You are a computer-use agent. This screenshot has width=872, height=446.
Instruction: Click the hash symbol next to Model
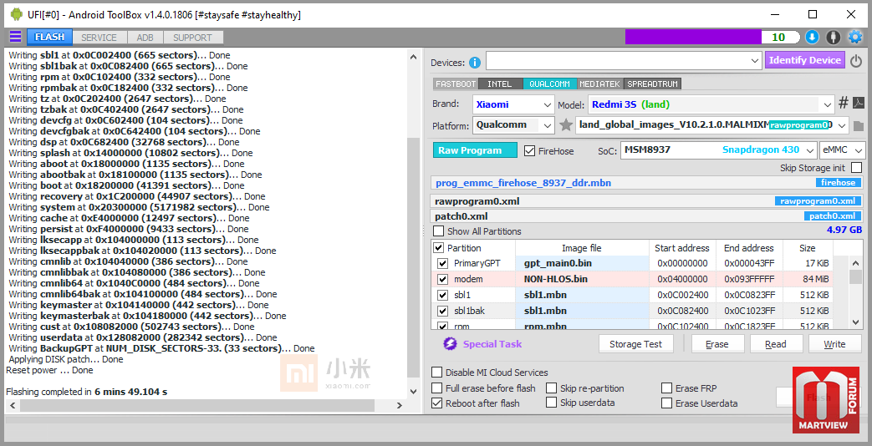click(x=843, y=103)
